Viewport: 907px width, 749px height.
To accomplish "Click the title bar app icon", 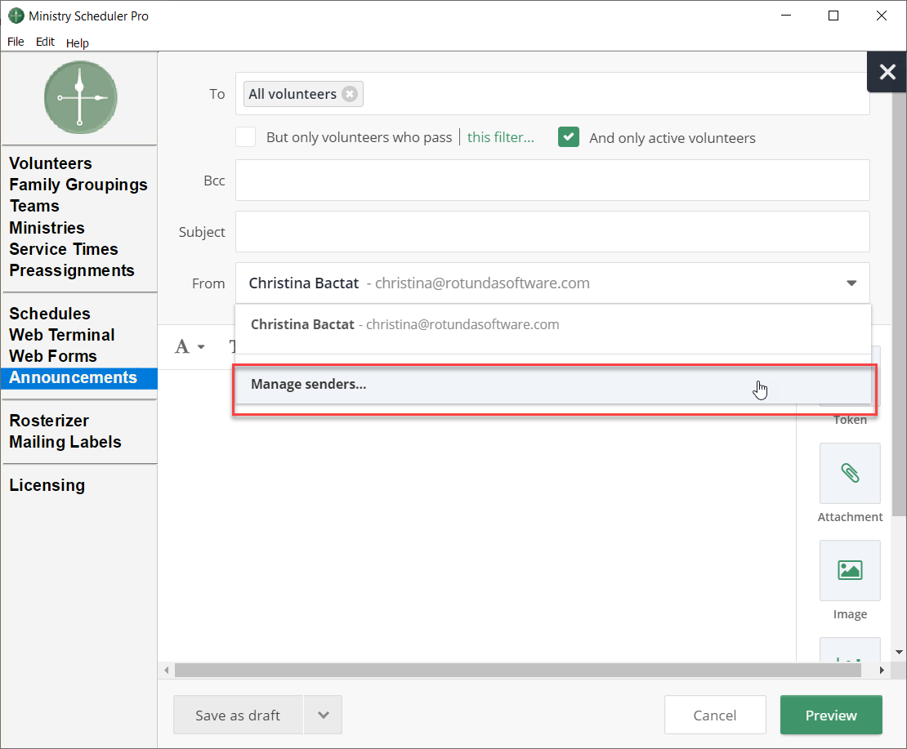I will (x=16, y=16).
